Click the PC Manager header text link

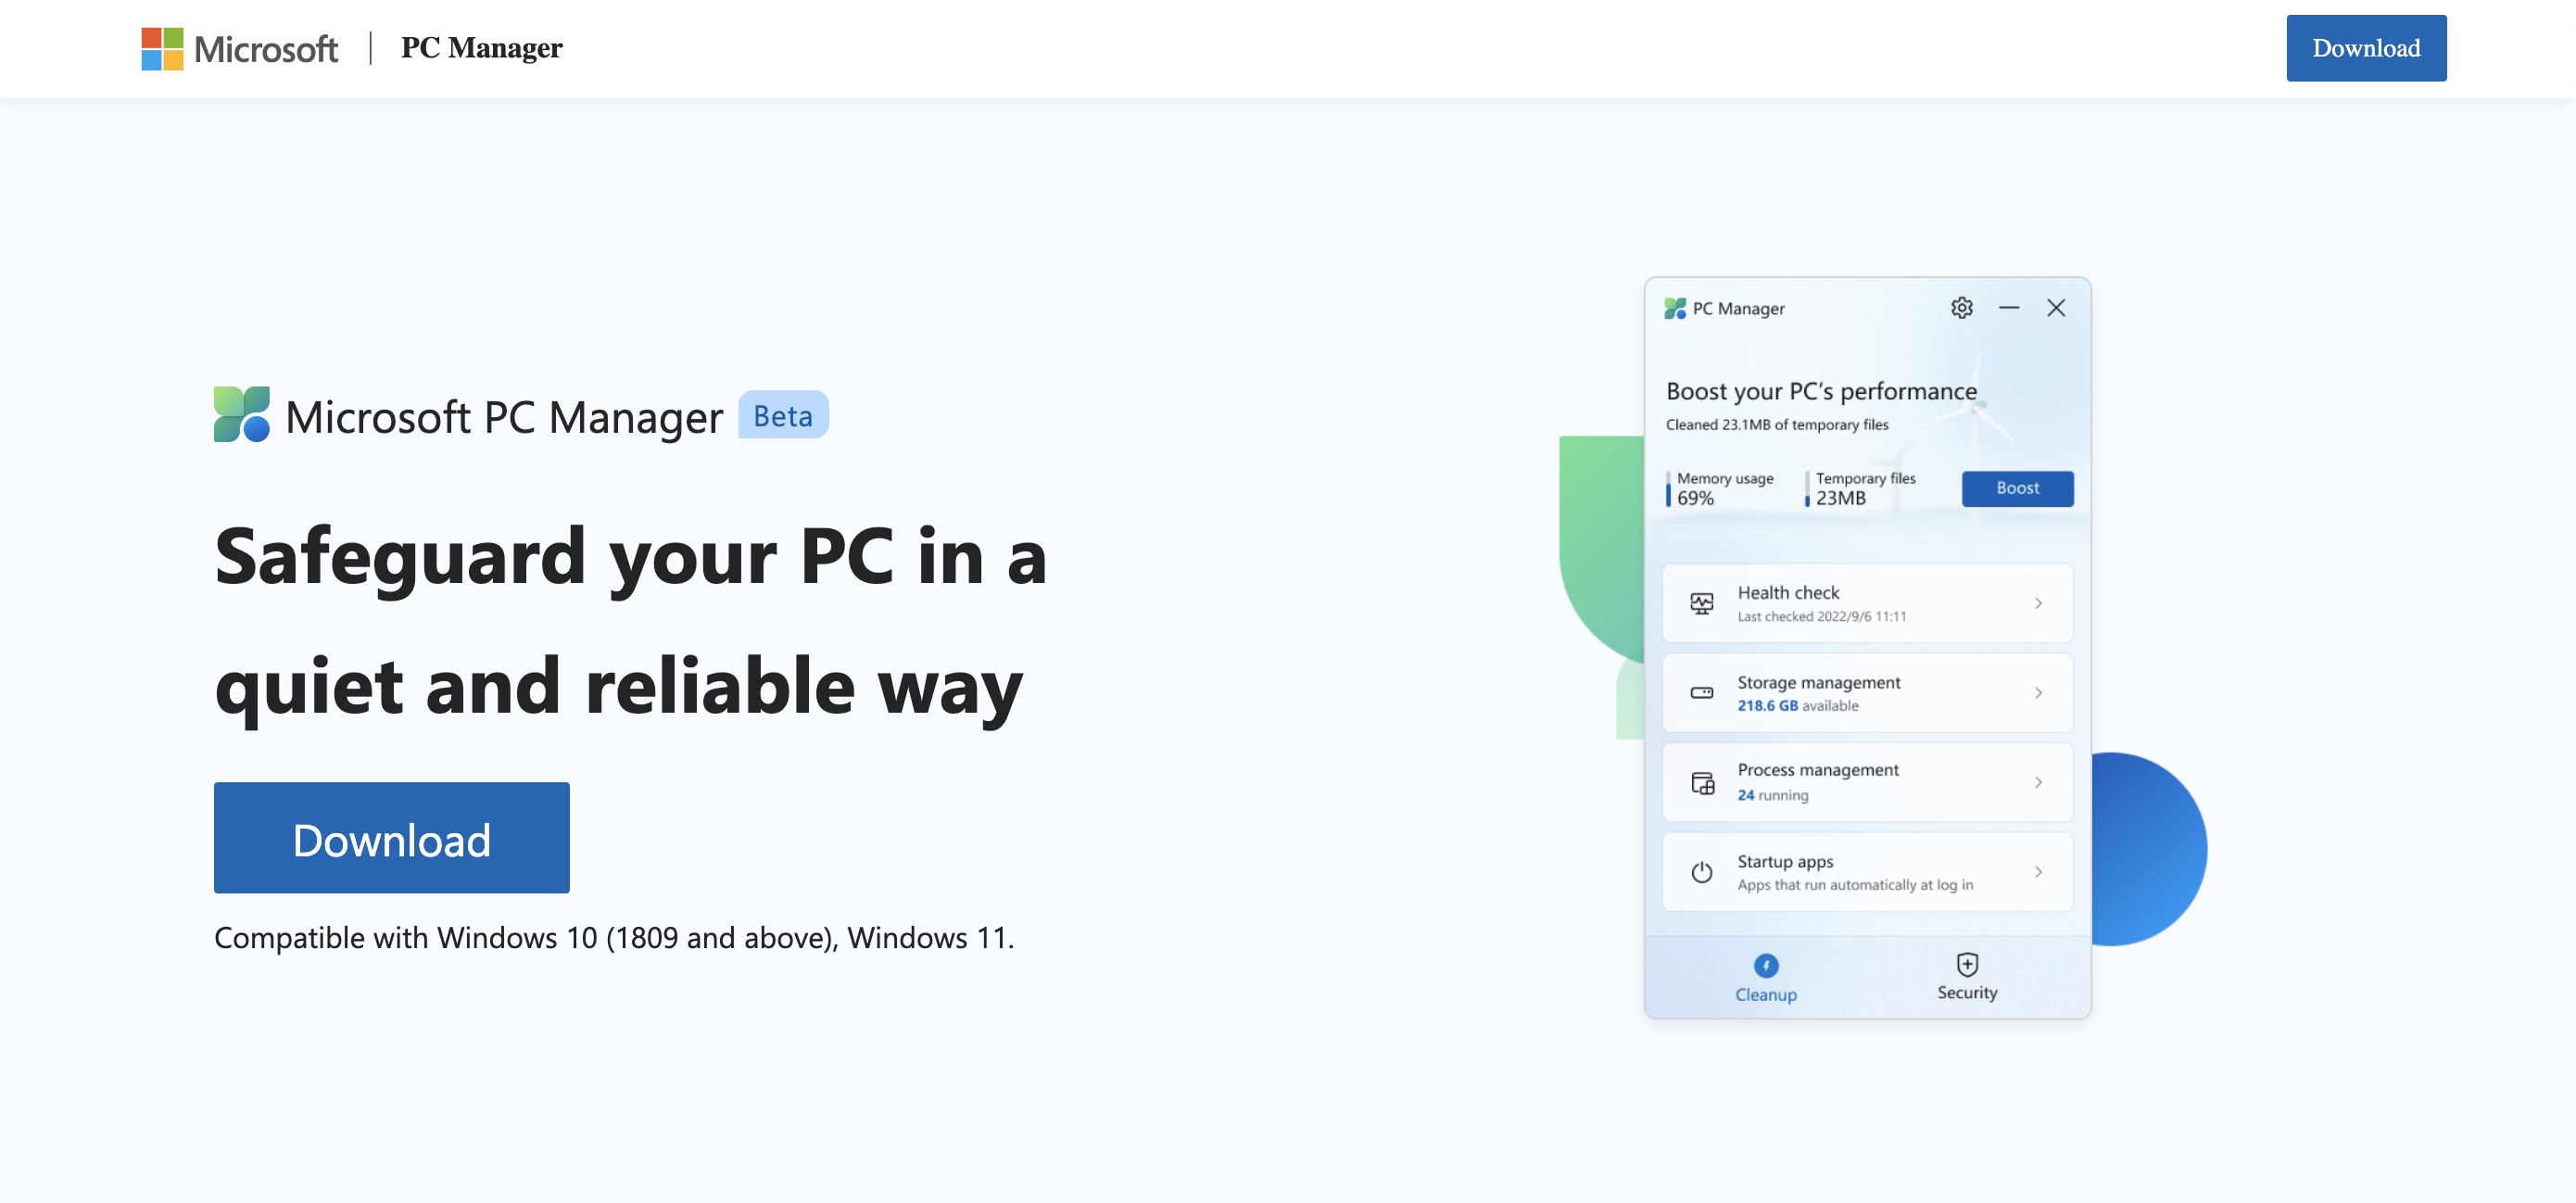tap(481, 47)
